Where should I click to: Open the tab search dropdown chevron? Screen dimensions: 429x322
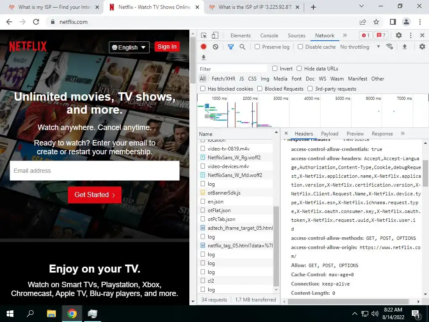[362, 6]
